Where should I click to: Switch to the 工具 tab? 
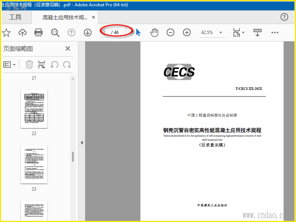click(x=15, y=17)
